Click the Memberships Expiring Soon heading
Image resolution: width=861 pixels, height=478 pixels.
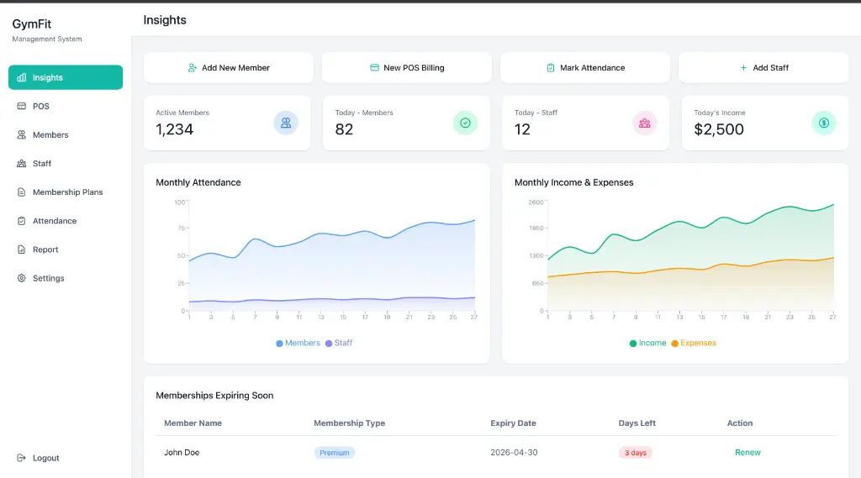(x=214, y=396)
